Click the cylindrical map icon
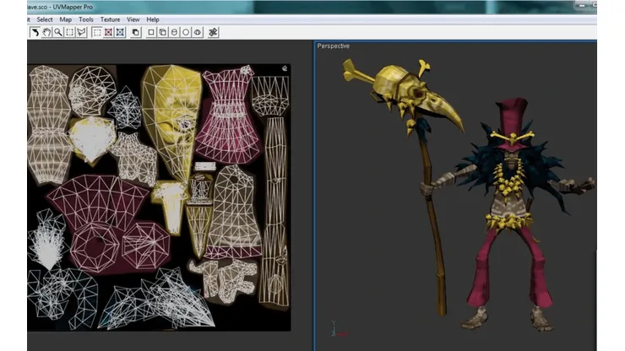Screen dimensions: 625x351 point(174,32)
